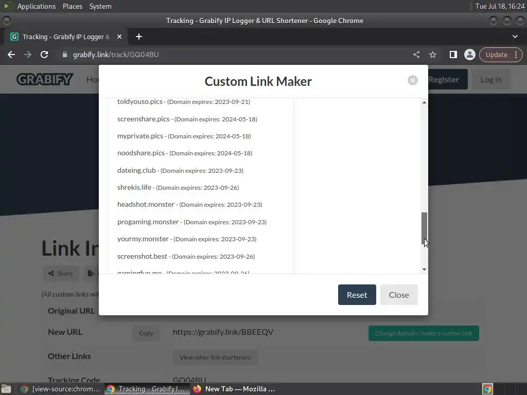The width and height of the screenshot is (527, 395).
Task: Open the Places menu
Action: [x=72, y=6]
